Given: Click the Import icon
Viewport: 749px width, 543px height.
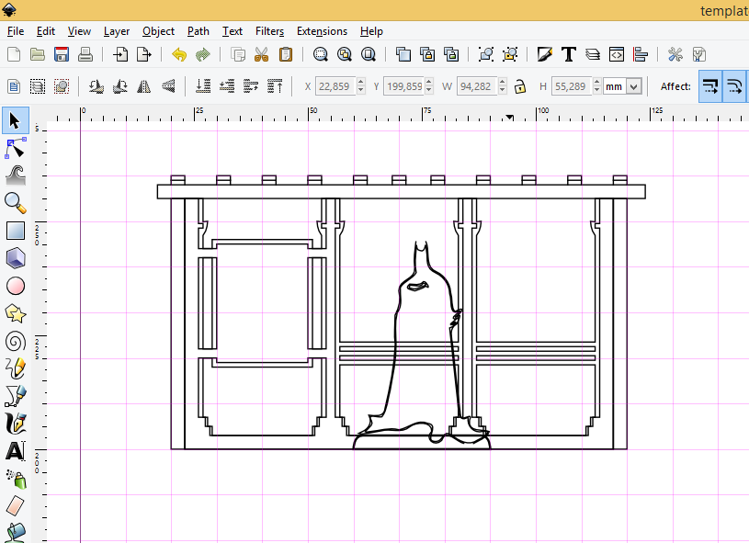Looking at the screenshot, I should click(x=119, y=54).
